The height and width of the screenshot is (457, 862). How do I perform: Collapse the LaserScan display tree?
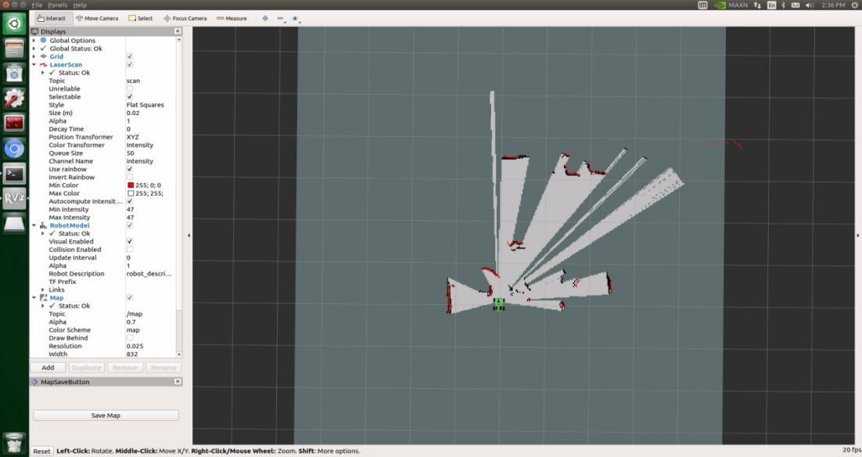click(34, 64)
